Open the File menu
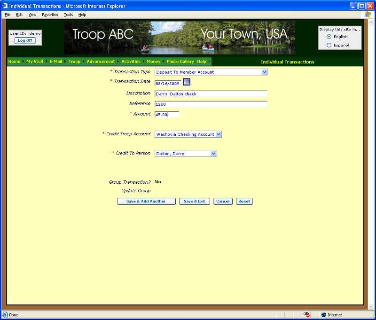The height and width of the screenshot is (320, 376). click(x=8, y=15)
